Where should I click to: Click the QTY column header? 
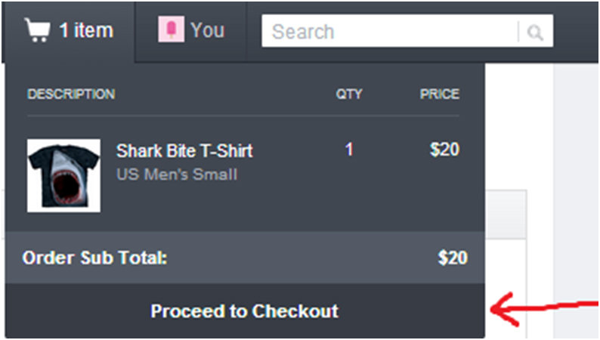coord(349,94)
